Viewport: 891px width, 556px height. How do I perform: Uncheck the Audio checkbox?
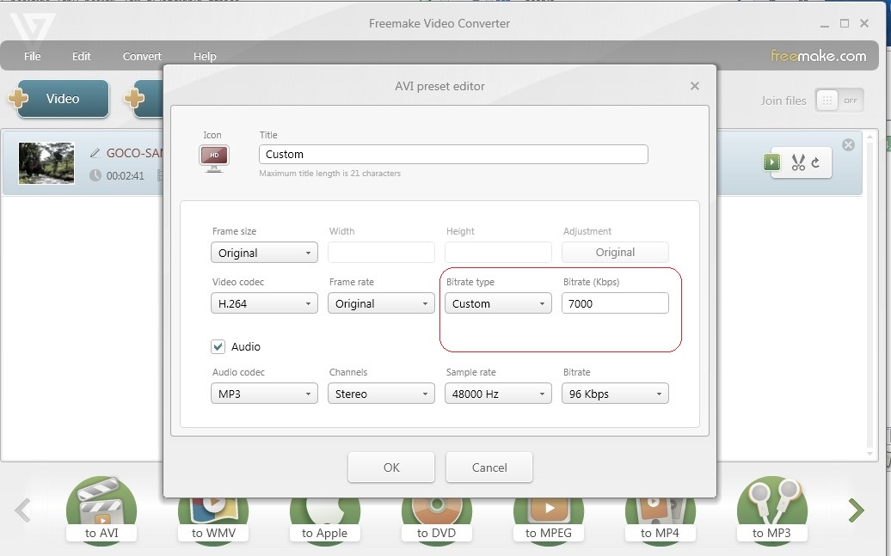pos(218,346)
